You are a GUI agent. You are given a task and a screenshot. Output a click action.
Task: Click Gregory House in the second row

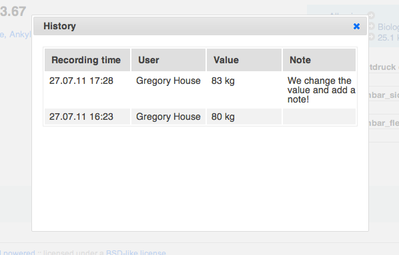point(168,117)
